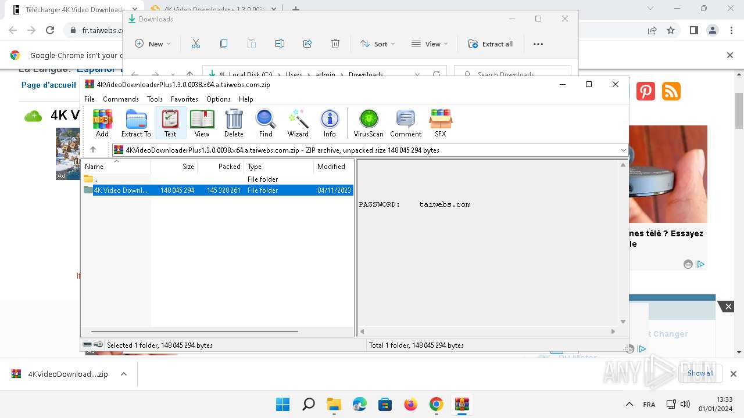Screen dimensions: 744x418
Task: Open Chrome tab search chevron
Action: (x=650, y=9)
